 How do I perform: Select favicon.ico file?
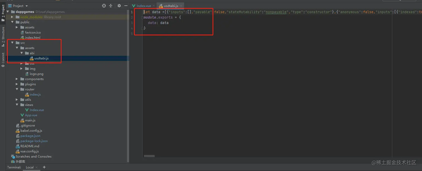[33, 33]
